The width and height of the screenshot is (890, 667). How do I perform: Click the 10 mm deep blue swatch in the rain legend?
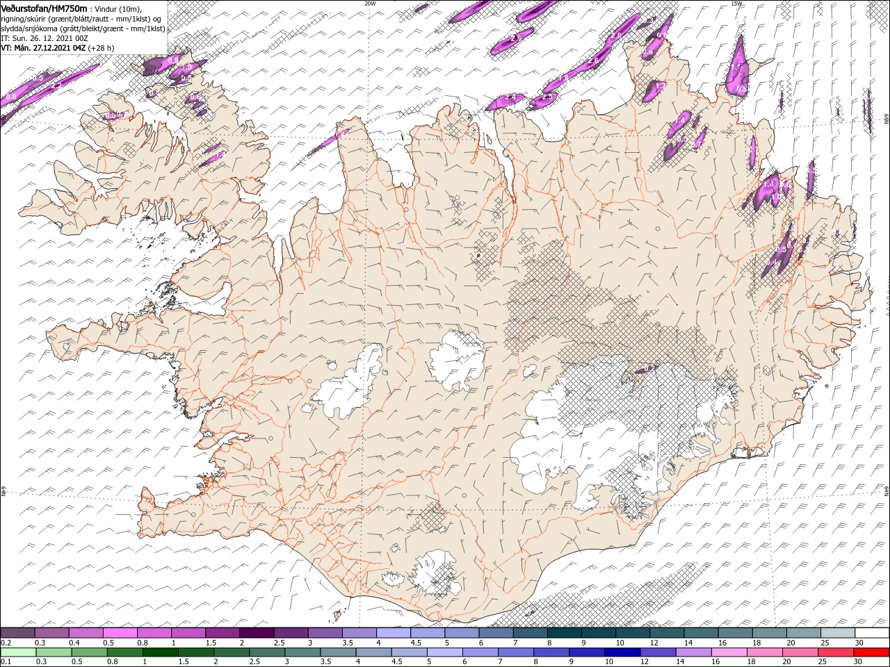622,652
